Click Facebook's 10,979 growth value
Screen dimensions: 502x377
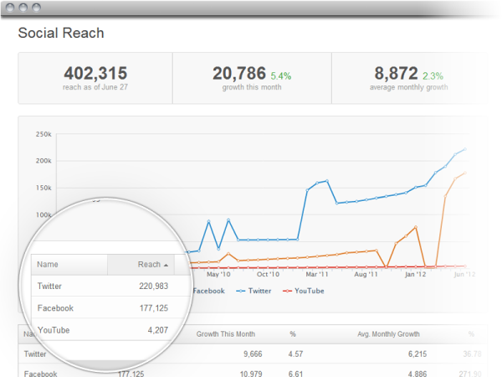coord(244,373)
